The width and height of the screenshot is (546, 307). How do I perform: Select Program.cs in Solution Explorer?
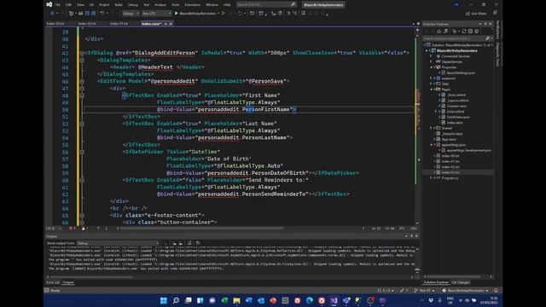[450, 178]
